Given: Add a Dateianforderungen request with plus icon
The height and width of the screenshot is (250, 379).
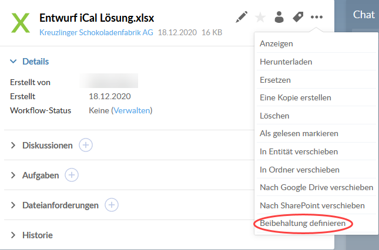Looking at the screenshot, I should click(x=112, y=205).
